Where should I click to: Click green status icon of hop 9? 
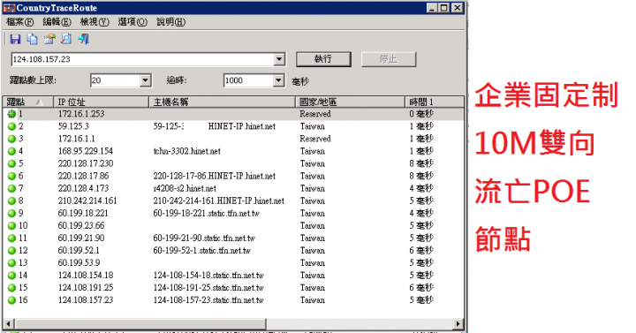(x=11, y=214)
